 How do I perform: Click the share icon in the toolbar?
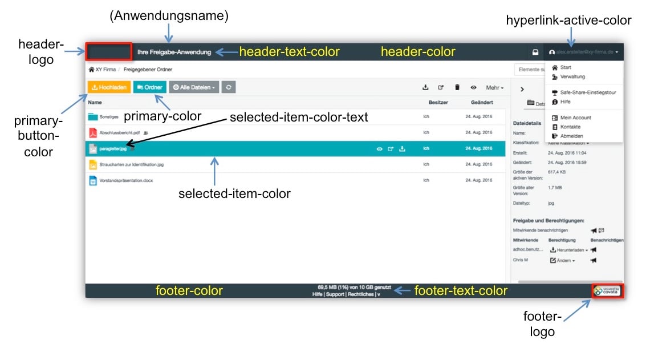point(441,87)
